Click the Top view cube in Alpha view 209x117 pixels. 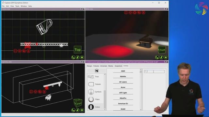[x=78, y=50]
